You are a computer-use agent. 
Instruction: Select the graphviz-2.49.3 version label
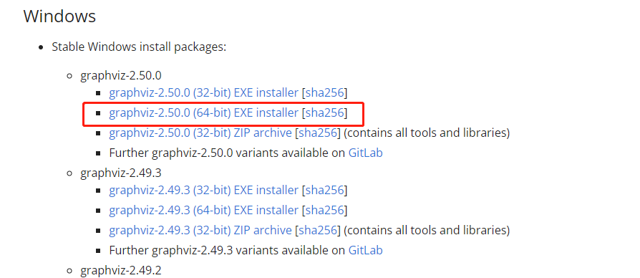click(x=121, y=173)
